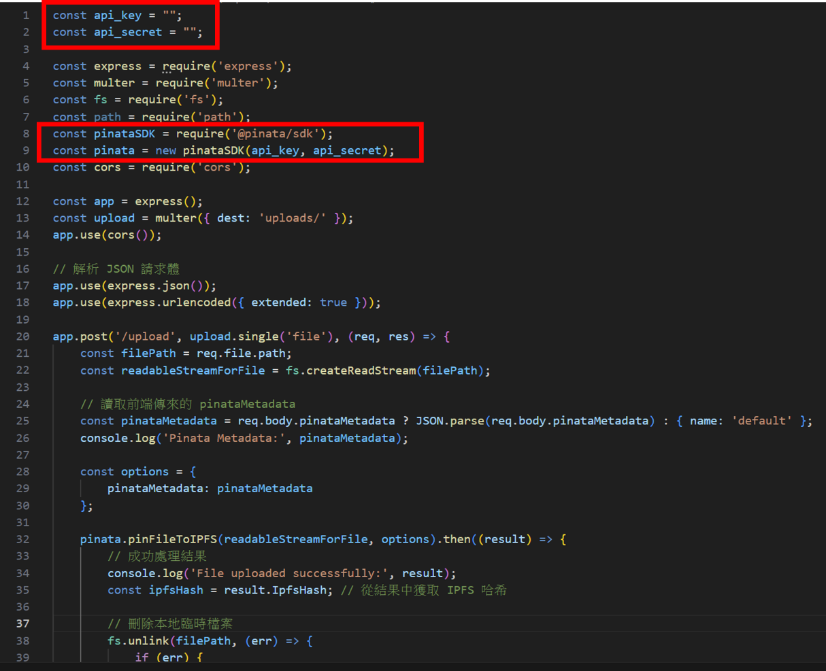Click line number 30 in the gutter
826x671 pixels.
pos(23,505)
